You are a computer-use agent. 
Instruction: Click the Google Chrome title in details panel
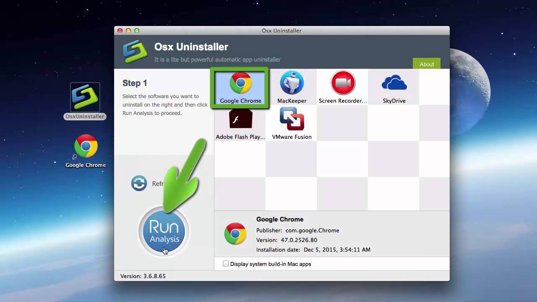click(x=280, y=219)
